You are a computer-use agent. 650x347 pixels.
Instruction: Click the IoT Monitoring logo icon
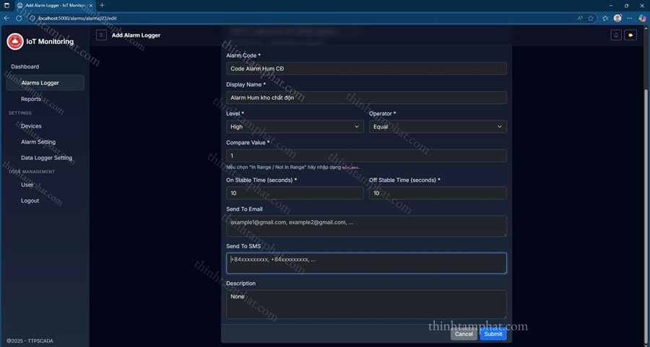click(x=14, y=42)
